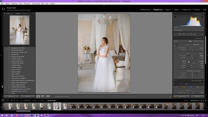Hide the left panel group arrow
Image resolution: width=208 pixels, height=117 pixels.
pyautogui.click(x=1, y=55)
